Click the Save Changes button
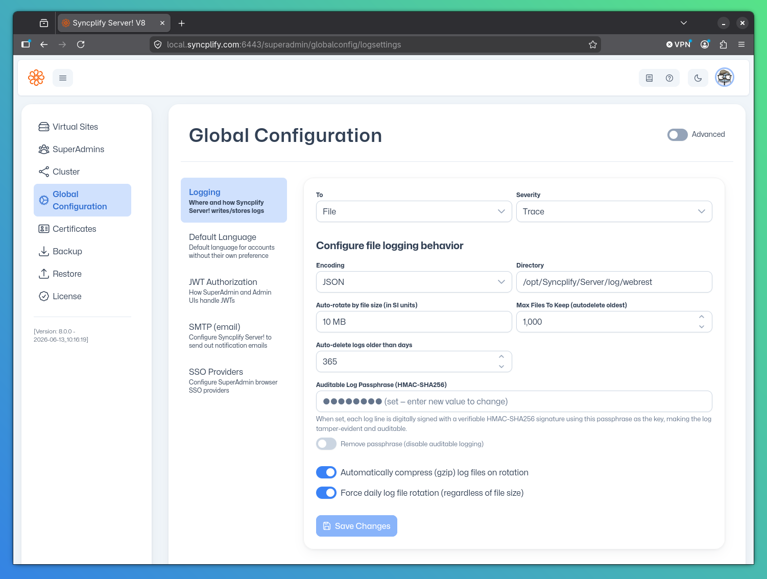767x579 pixels. coord(356,526)
